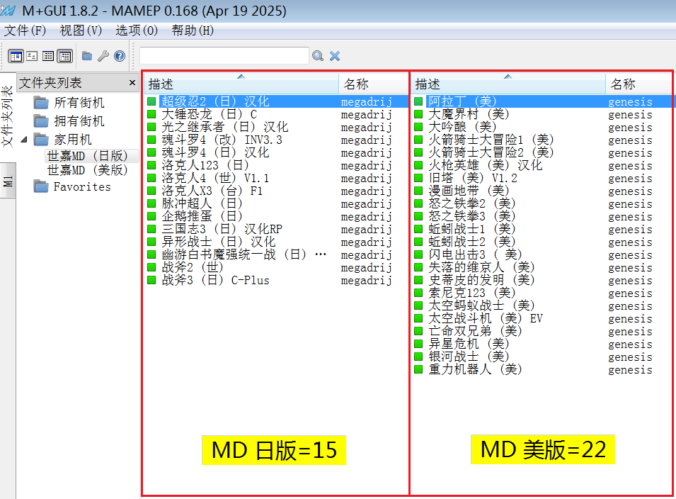
Task: Sort left list by 描述 column header
Action: coord(241,84)
